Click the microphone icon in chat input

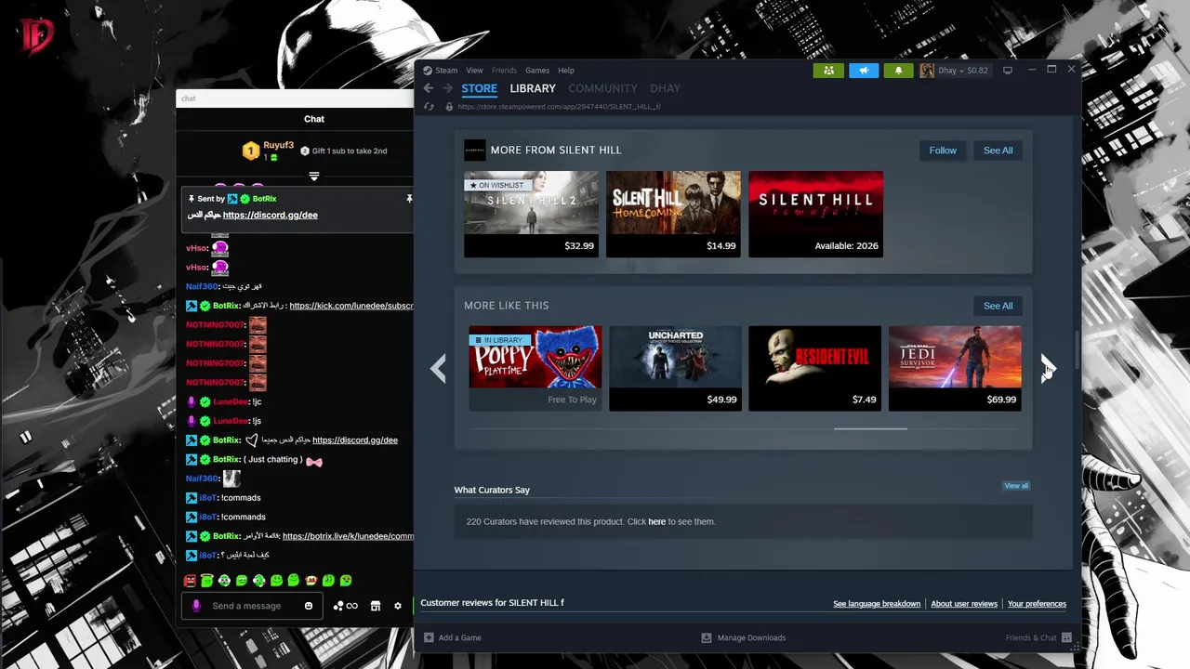[196, 606]
